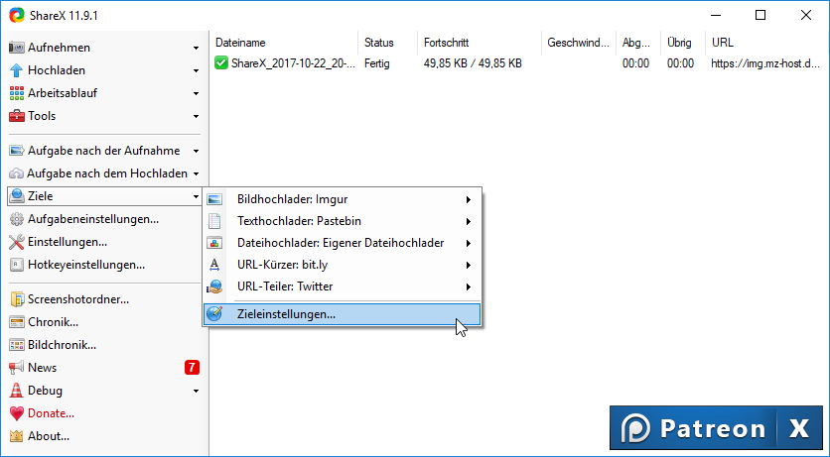This screenshot has width=830, height=457.
Task: Expand Aufgabe nach dem Hochladen arrow
Action: [x=196, y=173]
